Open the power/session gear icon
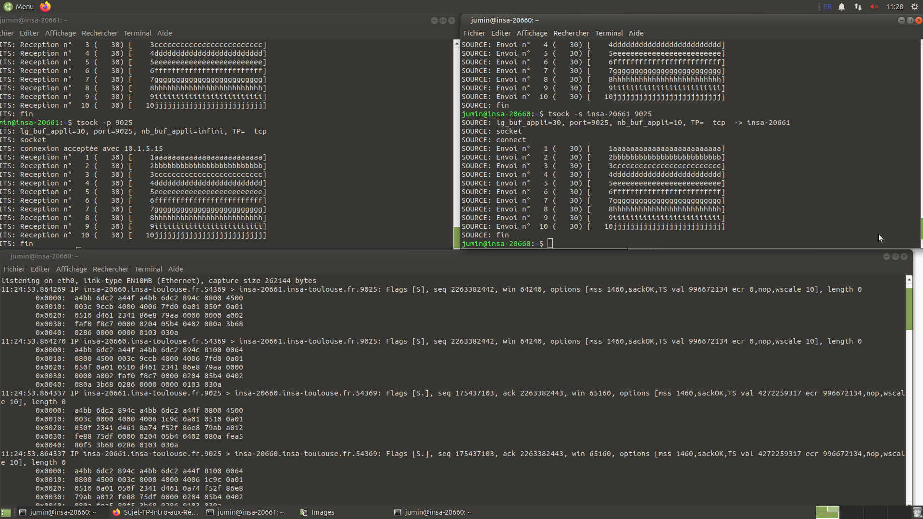Image resolution: width=923 pixels, height=519 pixels. (915, 7)
